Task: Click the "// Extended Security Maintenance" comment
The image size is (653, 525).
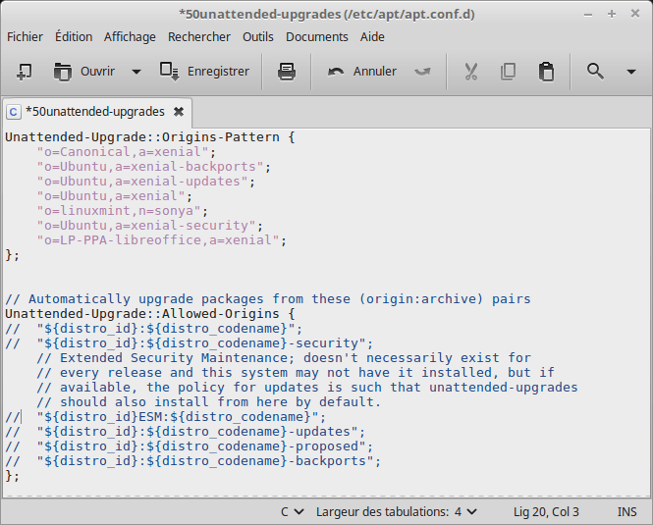Action: pos(284,357)
